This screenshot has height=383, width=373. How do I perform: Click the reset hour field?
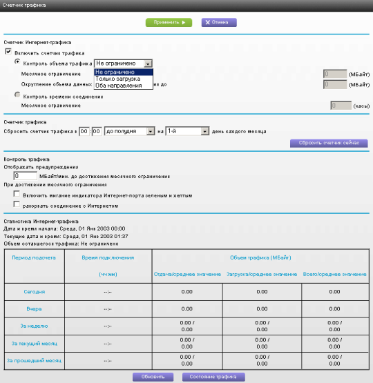(x=84, y=131)
